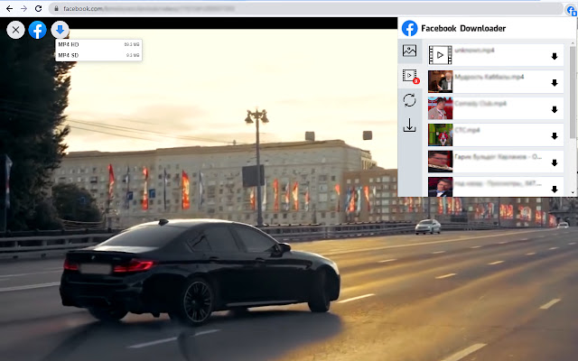Reload the page in browser
The image size is (578, 361).
38,7
